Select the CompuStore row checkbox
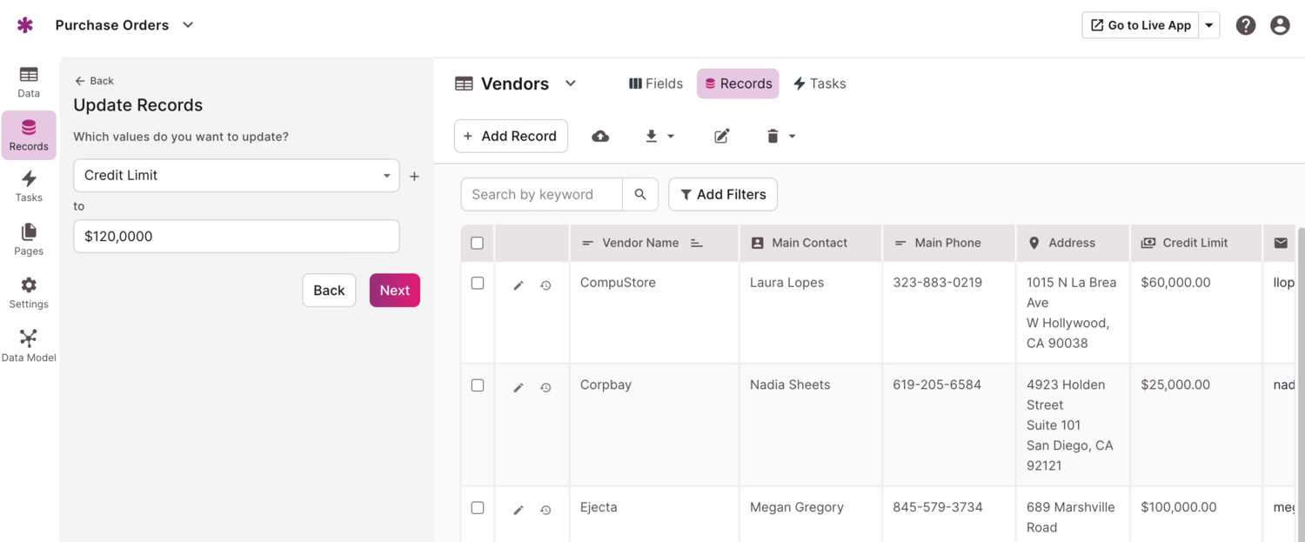This screenshot has width=1305, height=542. click(478, 284)
